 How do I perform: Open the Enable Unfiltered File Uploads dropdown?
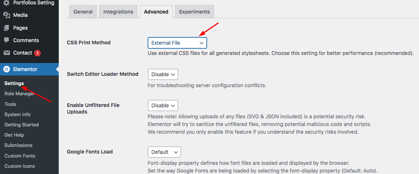163,105
